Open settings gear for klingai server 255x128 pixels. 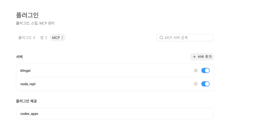pyautogui.click(x=196, y=70)
